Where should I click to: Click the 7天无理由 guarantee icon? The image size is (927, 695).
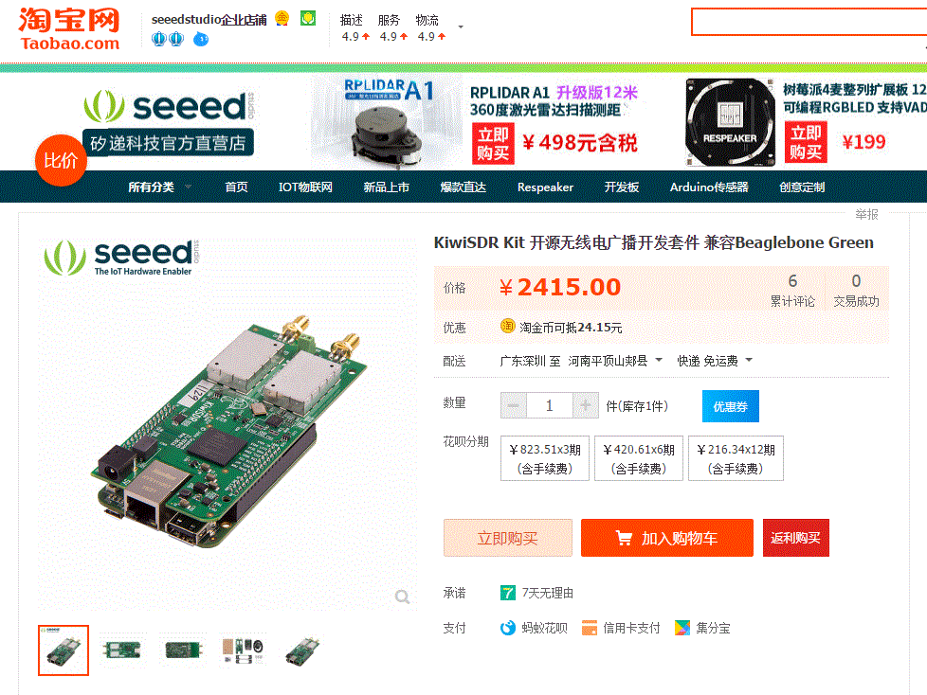point(508,593)
